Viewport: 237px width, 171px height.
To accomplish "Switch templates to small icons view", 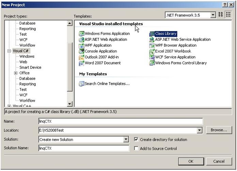I will [228, 15].
